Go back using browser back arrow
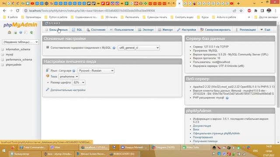This screenshot has height=157, width=280. coord(4,10)
